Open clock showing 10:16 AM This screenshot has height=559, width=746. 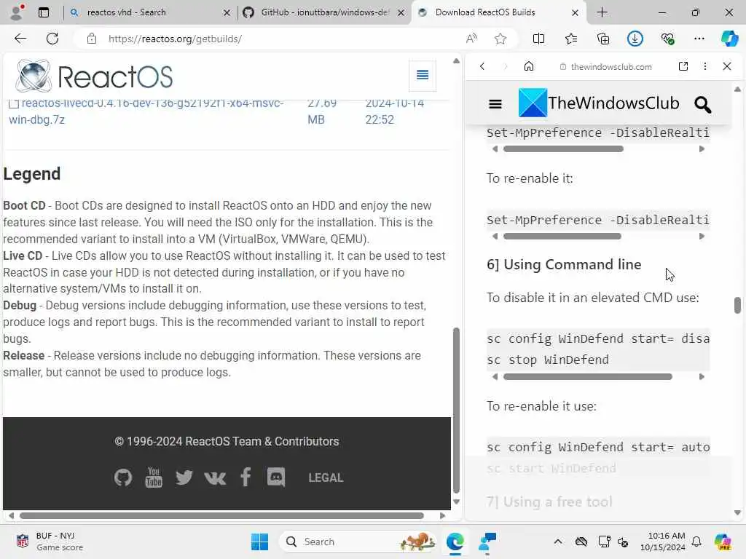662,542
